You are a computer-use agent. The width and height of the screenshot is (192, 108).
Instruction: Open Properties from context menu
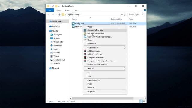[x=105, y=91]
